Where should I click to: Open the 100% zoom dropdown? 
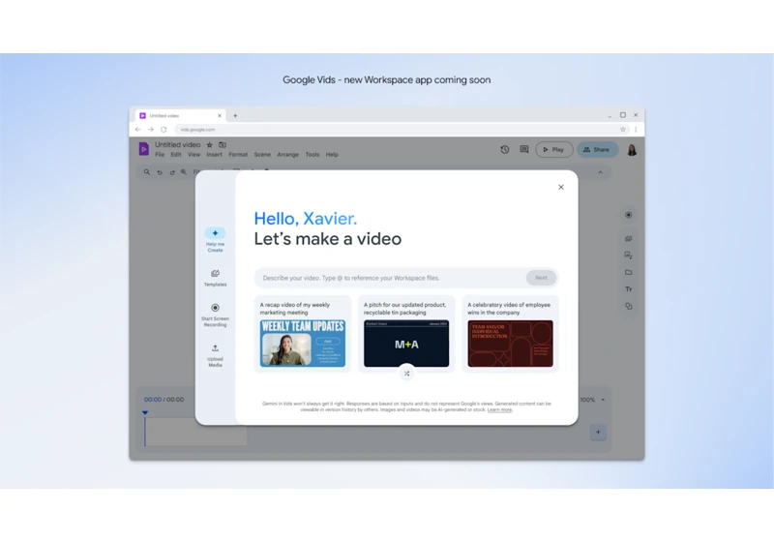coord(593,400)
